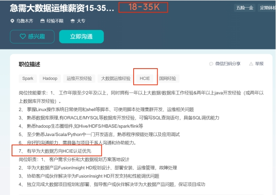Click the 立即沟通 button
This screenshot has height=195, width=276.
pos(81,37)
